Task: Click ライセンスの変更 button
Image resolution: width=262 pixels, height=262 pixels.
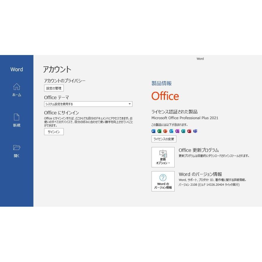Action: (x=164, y=139)
